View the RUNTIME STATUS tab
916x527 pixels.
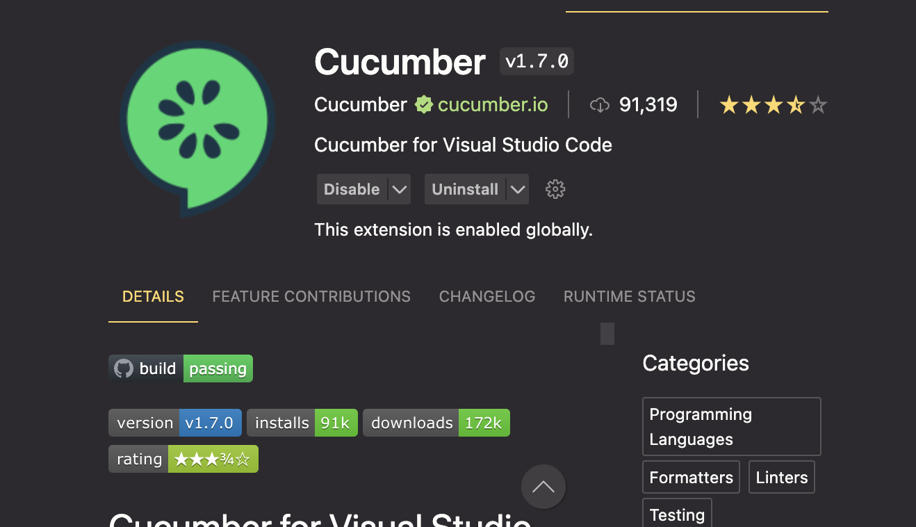point(629,296)
